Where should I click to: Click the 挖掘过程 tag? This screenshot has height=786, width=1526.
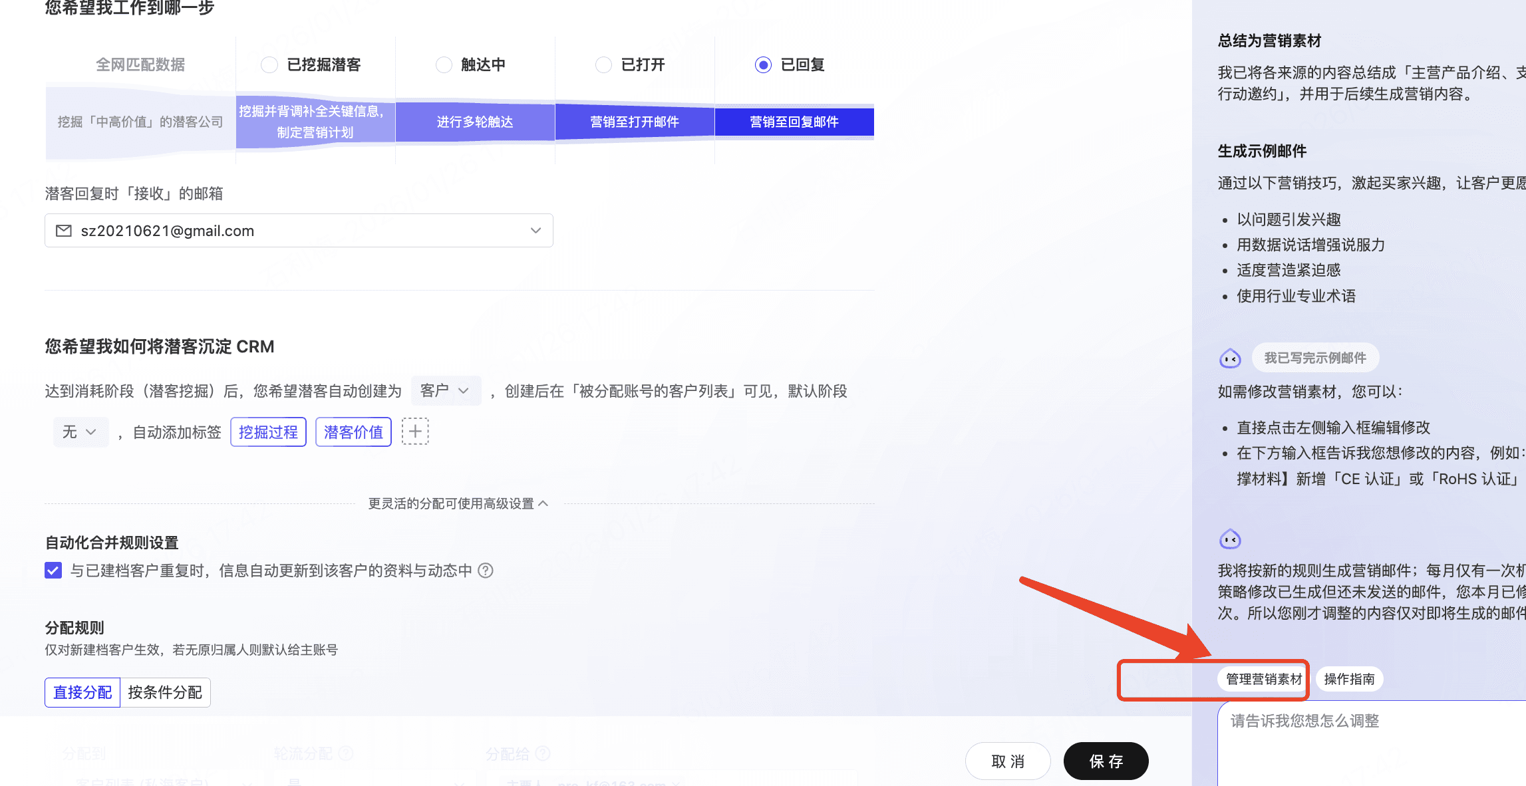click(268, 432)
